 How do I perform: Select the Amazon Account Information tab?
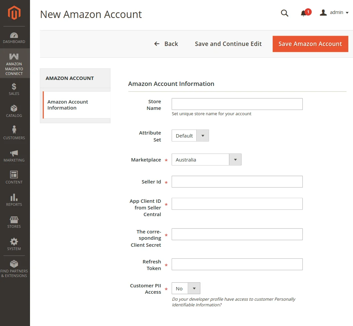(77, 105)
